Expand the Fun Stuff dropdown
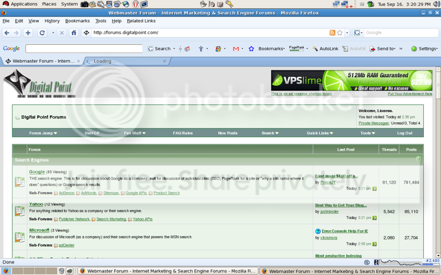The image size is (441, 275). click(x=135, y=133)
